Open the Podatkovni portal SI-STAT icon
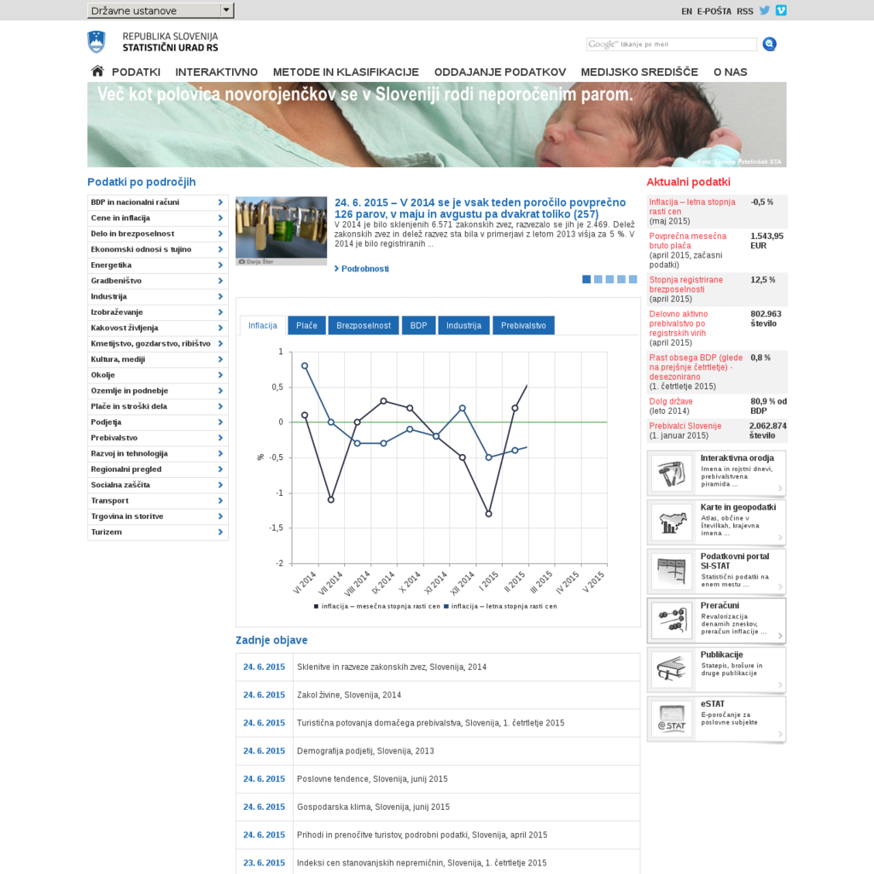Screen dimensions: 874x874 [671, 571]
